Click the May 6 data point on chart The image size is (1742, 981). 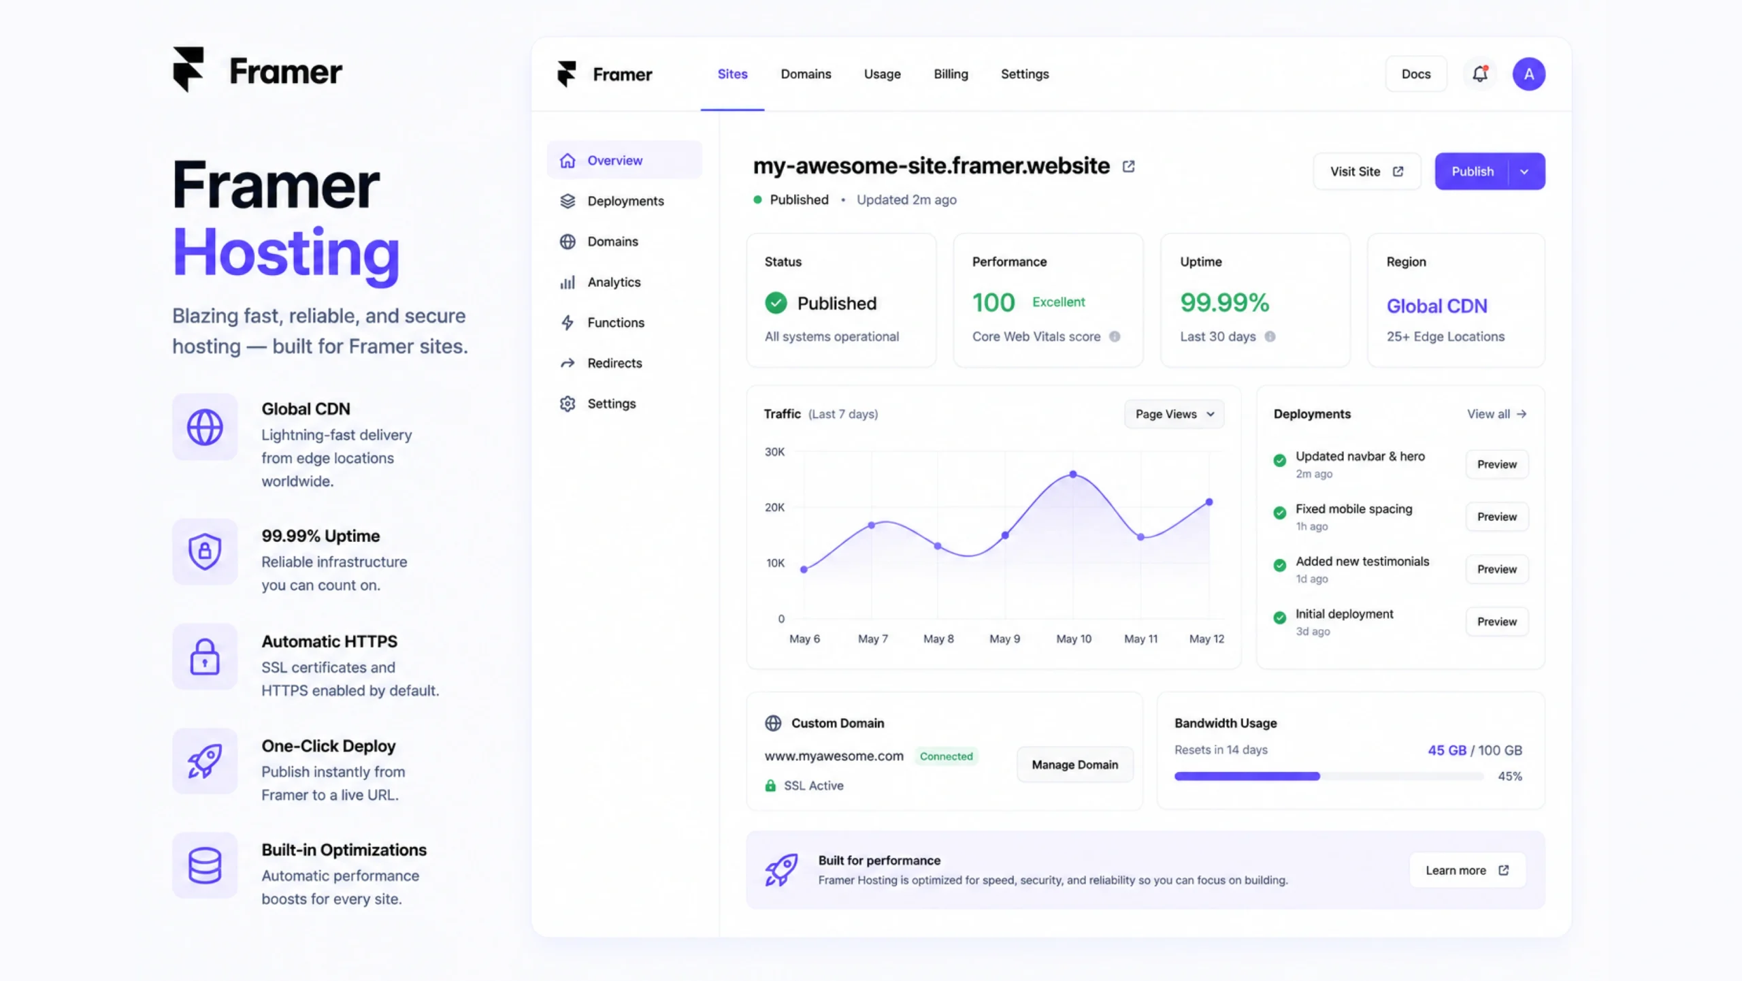(x=804, y=569)
